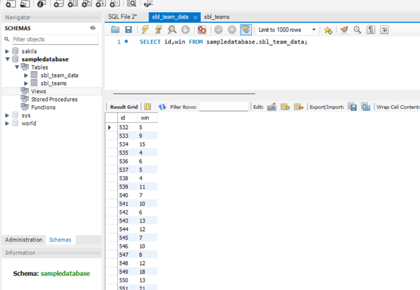420x290 pixels.
Task: Switch to the sbl_teams editor tab
Action: pos(217,17)
